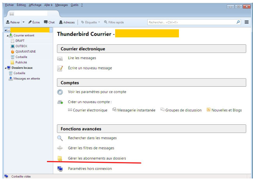
Task: Open the Outils menu
Action: tap(75, 4)
